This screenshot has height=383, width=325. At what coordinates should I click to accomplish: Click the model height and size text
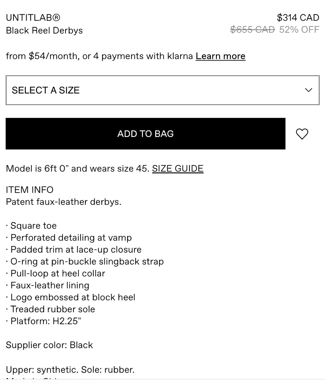tap(77, 169)
